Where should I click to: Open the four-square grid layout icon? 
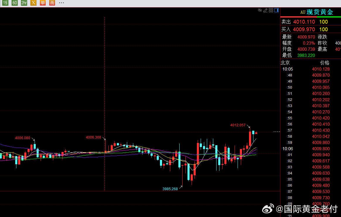point(271,10)
